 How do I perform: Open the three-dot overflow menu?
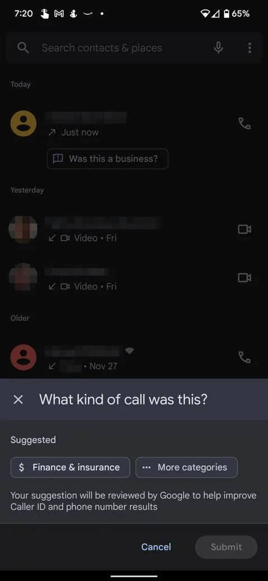[250, 48]
